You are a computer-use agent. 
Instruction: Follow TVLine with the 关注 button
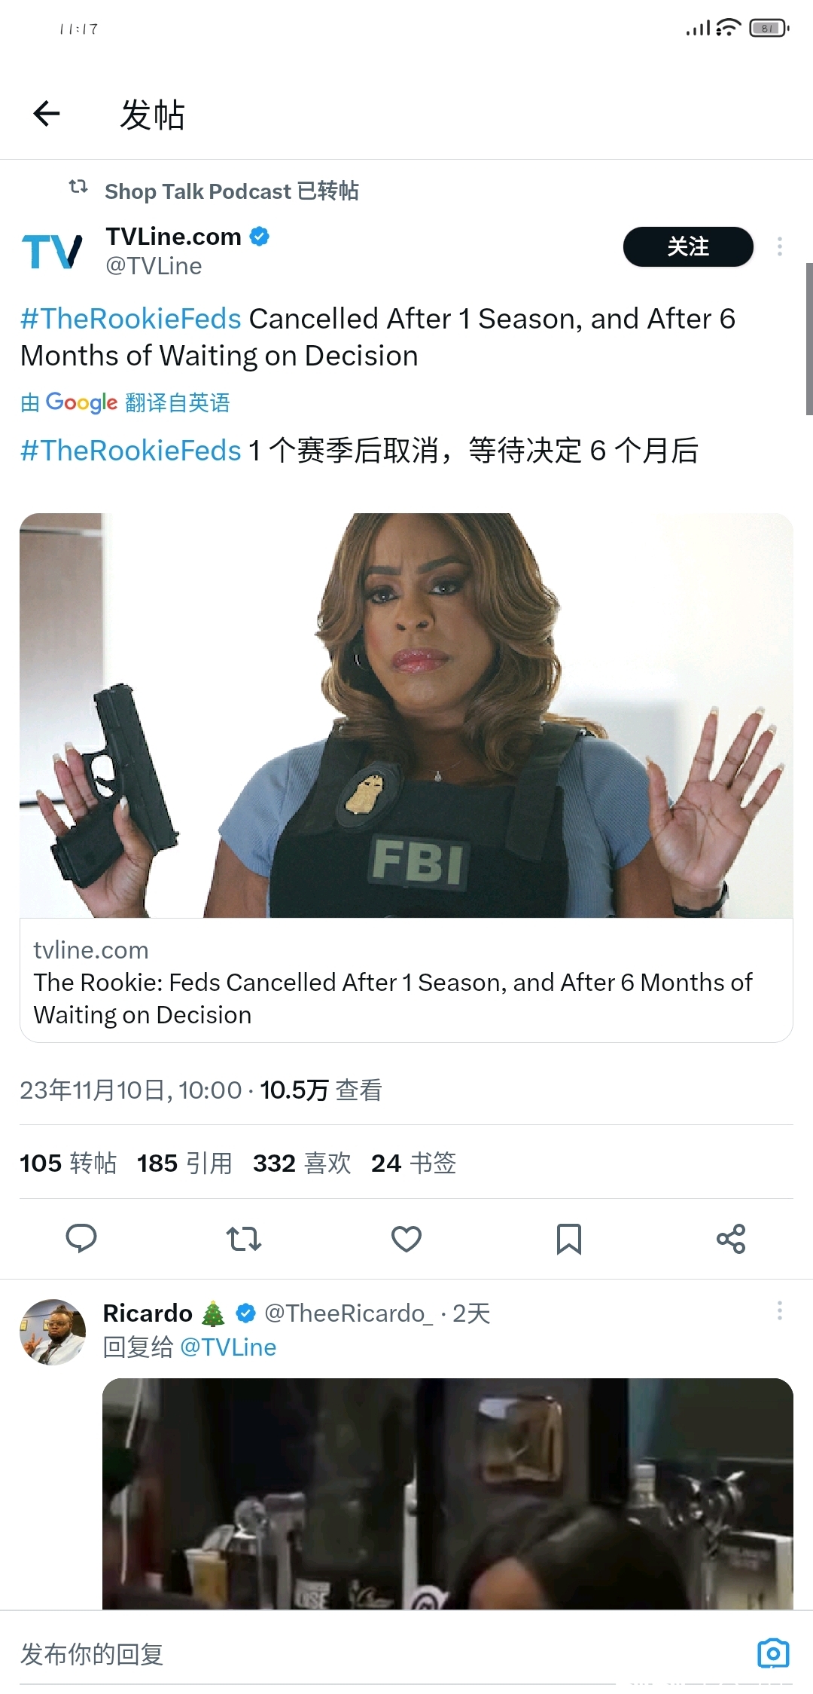[688, 246]
